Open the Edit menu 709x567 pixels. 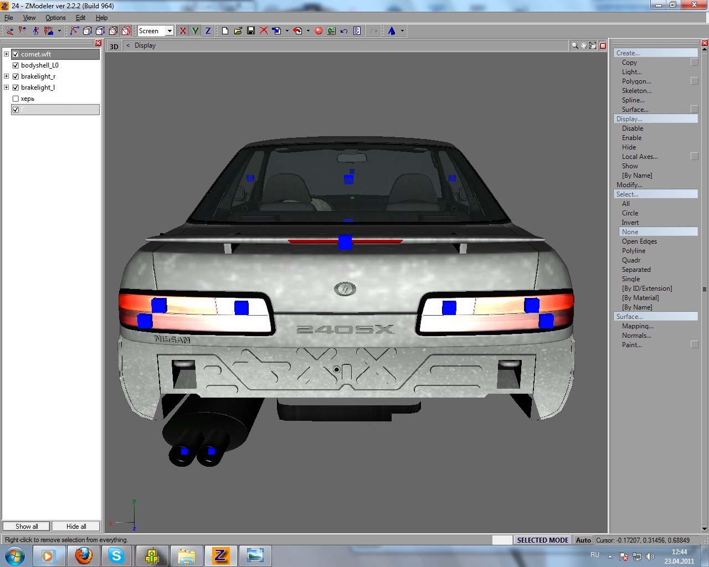point(80,18)
